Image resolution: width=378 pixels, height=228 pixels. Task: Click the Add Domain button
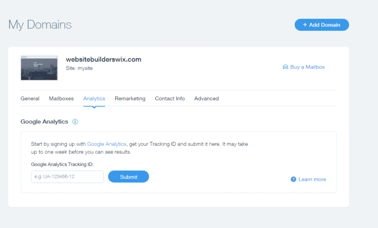321,25
